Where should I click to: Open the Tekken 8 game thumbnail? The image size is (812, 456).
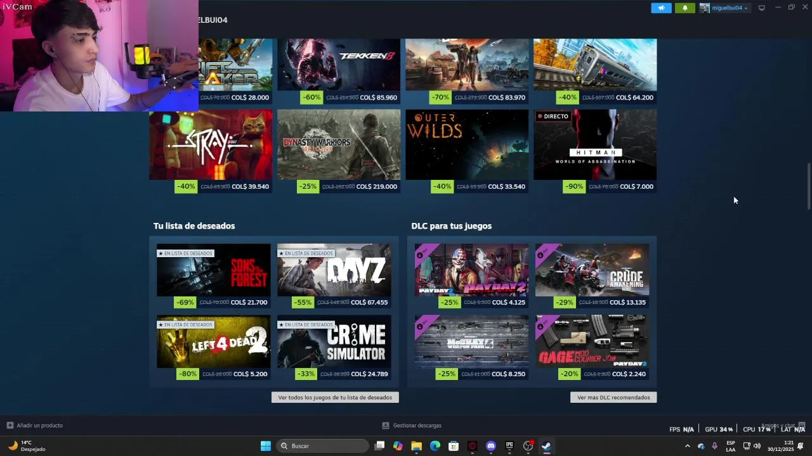(339, 65)
